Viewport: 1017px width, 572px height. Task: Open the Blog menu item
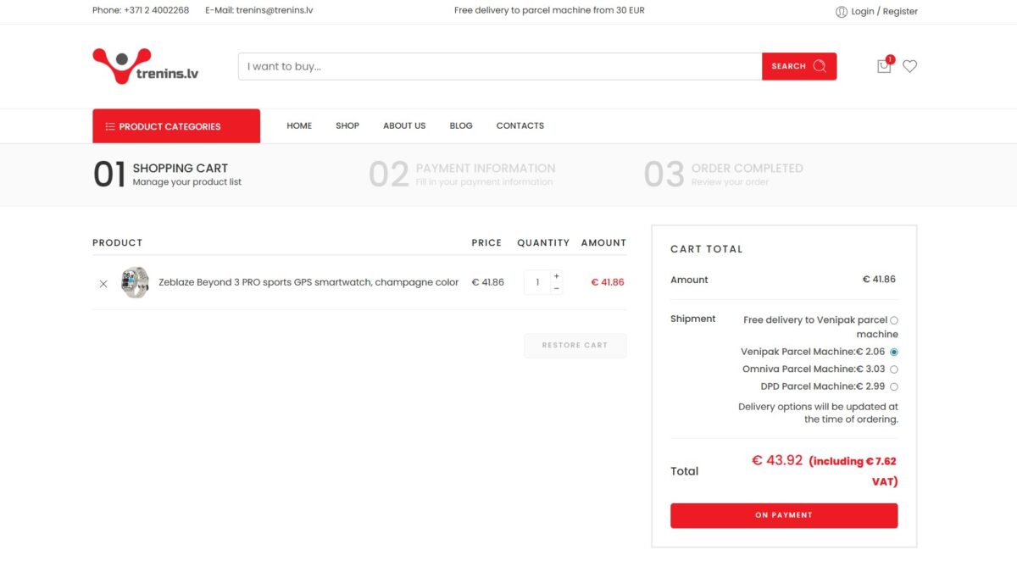pos(461,125)
